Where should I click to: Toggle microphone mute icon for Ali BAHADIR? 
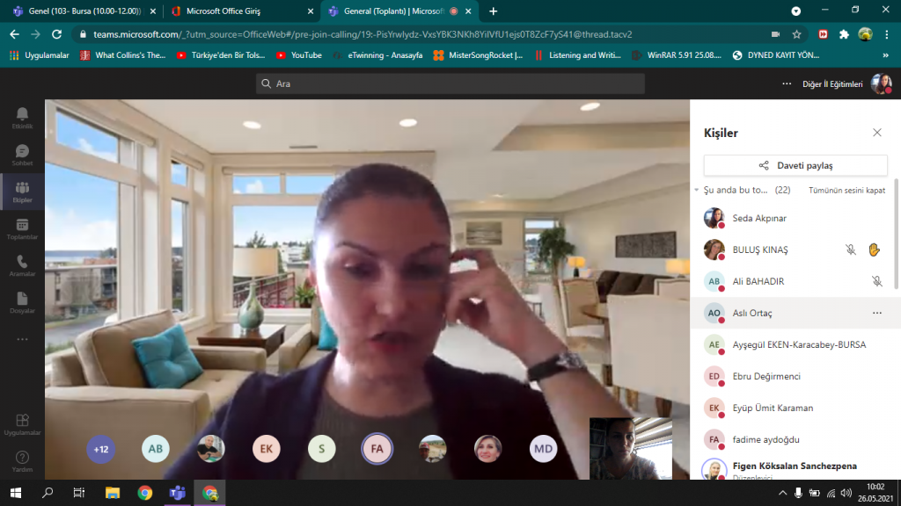[x=876, y=281]
